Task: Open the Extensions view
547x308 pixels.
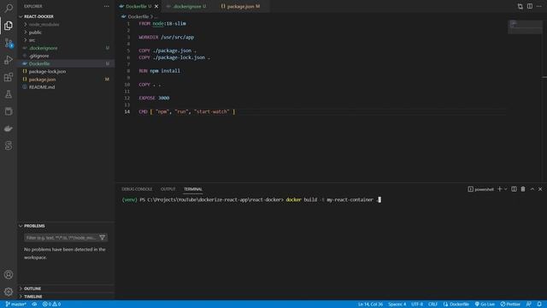Action: (9, 77)
